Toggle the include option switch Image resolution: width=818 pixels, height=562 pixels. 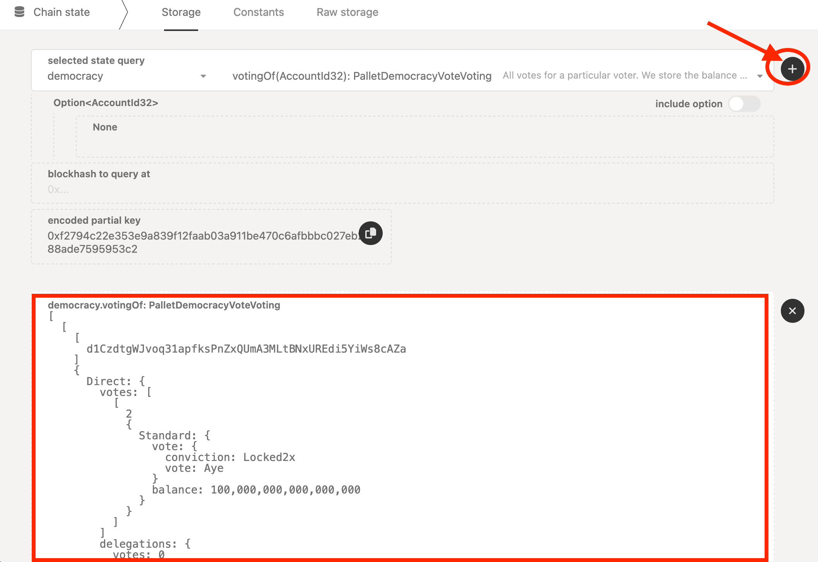744,104
